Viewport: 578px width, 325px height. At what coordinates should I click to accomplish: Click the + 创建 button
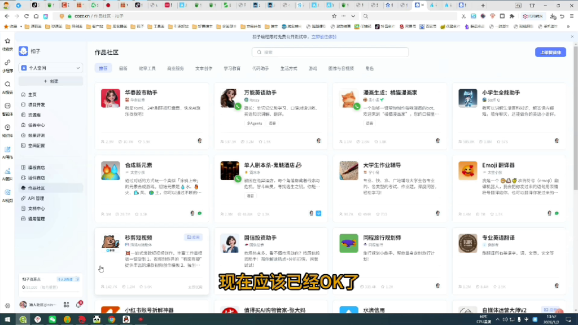(x=50, y=81)
